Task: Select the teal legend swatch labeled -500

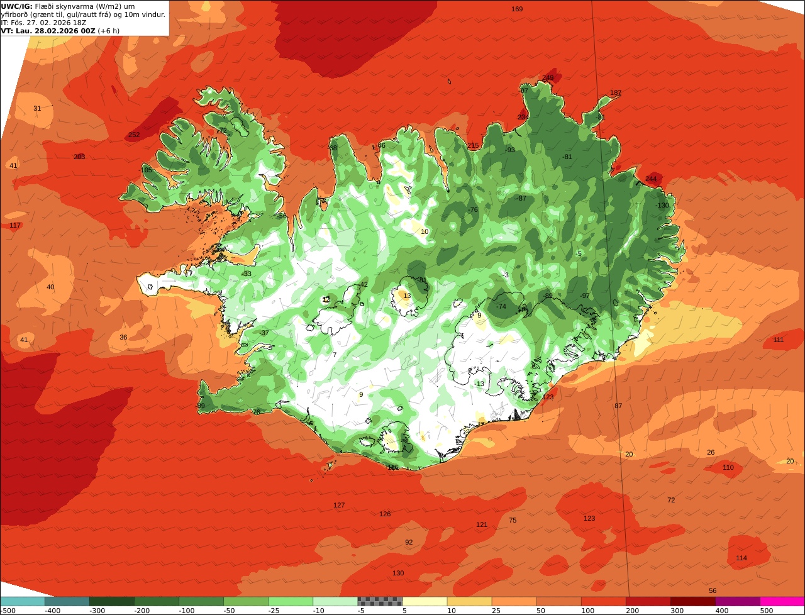Action: pos(22,601)
